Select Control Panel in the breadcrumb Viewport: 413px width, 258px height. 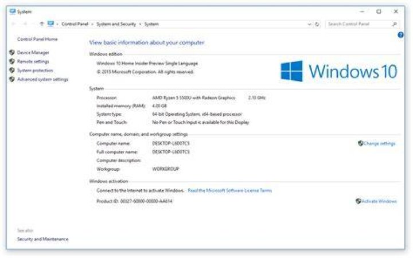75,24
